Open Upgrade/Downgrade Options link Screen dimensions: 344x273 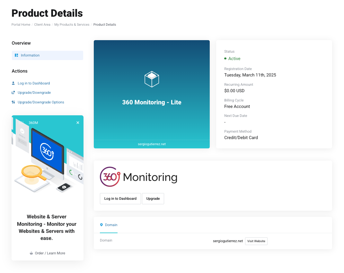coord(41,102)
